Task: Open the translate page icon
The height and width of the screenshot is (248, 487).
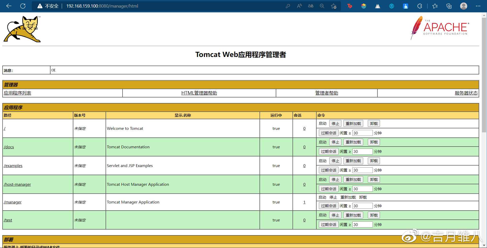Action: pos(311,6)
